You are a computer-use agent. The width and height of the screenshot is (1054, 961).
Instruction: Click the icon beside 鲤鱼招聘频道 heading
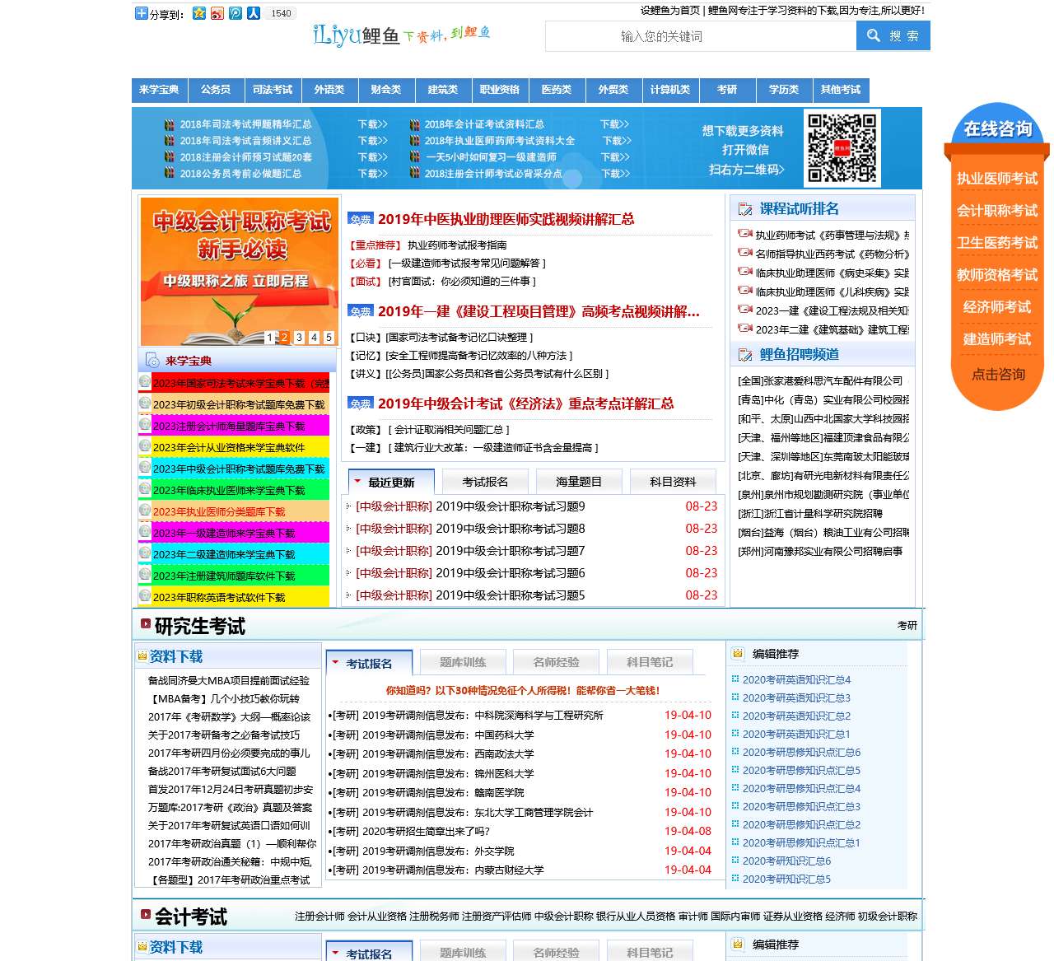745,355
